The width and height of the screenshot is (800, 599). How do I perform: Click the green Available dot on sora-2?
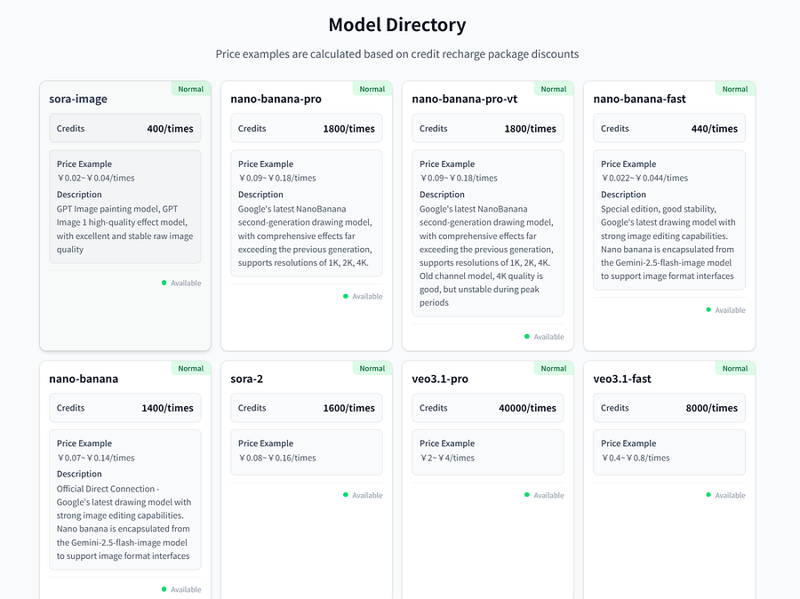coord(346,495)
